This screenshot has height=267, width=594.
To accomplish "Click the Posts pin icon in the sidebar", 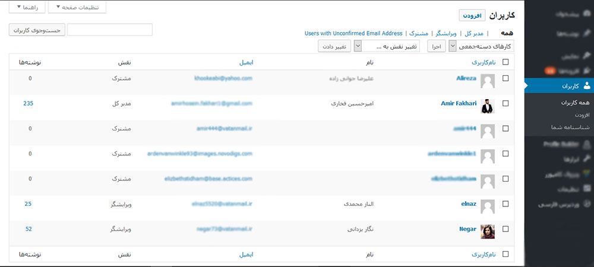I will [586, 34].
